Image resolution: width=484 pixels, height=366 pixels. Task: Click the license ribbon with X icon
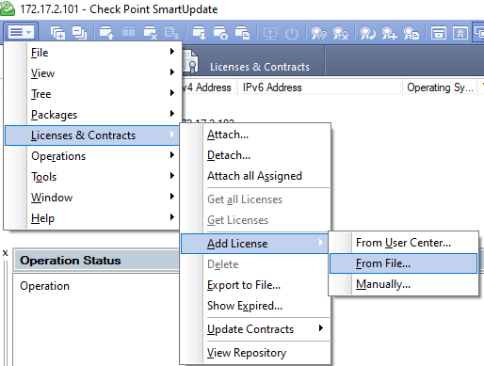click(x=341, y=32)
